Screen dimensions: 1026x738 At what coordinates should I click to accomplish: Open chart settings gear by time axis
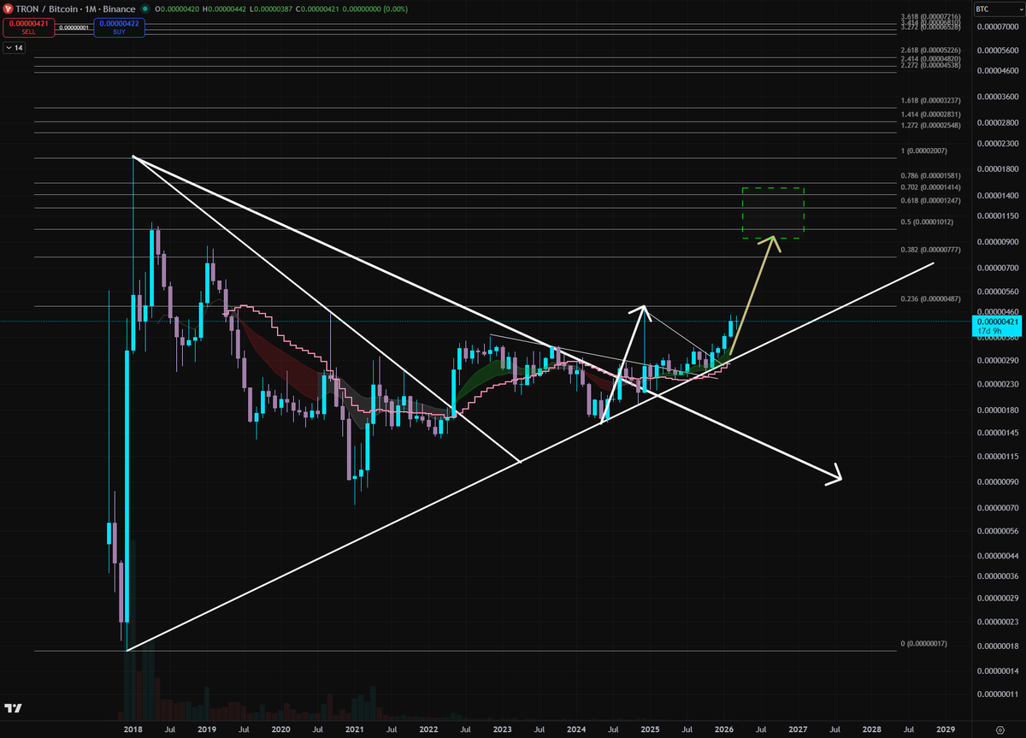999,730
